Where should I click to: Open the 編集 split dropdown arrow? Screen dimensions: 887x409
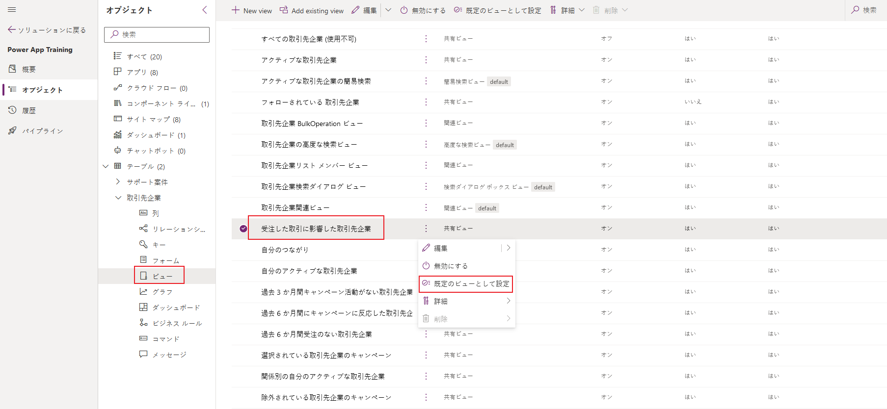pyautogui.click(x=388, y=10)
